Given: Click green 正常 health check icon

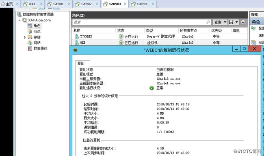Looking at the screenshot, I should [x=151, y=88].
